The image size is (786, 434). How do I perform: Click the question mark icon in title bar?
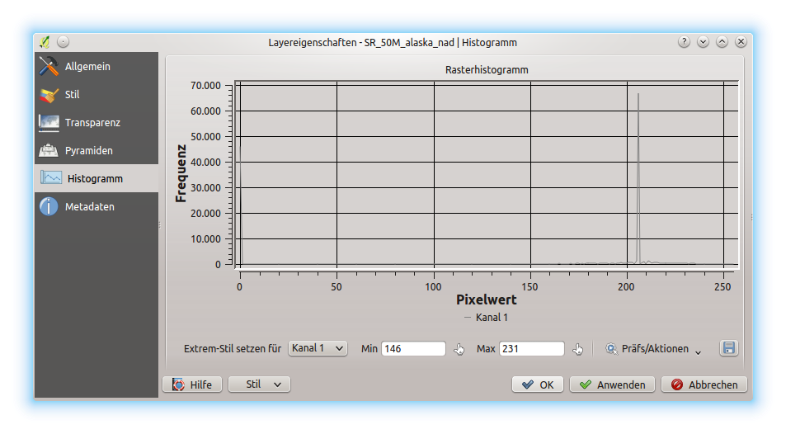(684, 42)
